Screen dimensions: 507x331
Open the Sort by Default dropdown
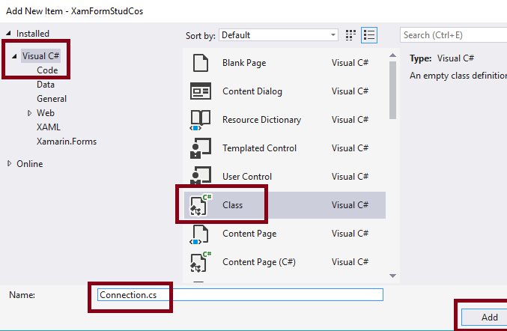pyautogui.click(x=279, y=35)
